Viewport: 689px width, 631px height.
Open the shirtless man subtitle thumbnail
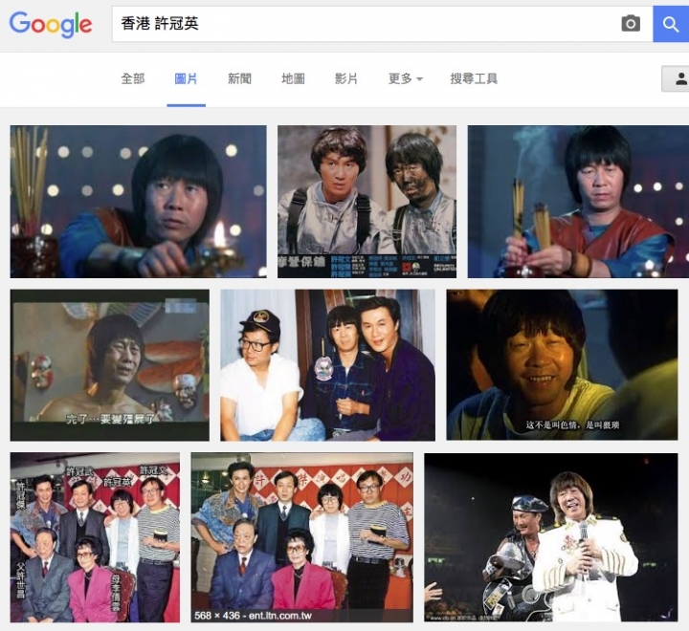[110, 365]
